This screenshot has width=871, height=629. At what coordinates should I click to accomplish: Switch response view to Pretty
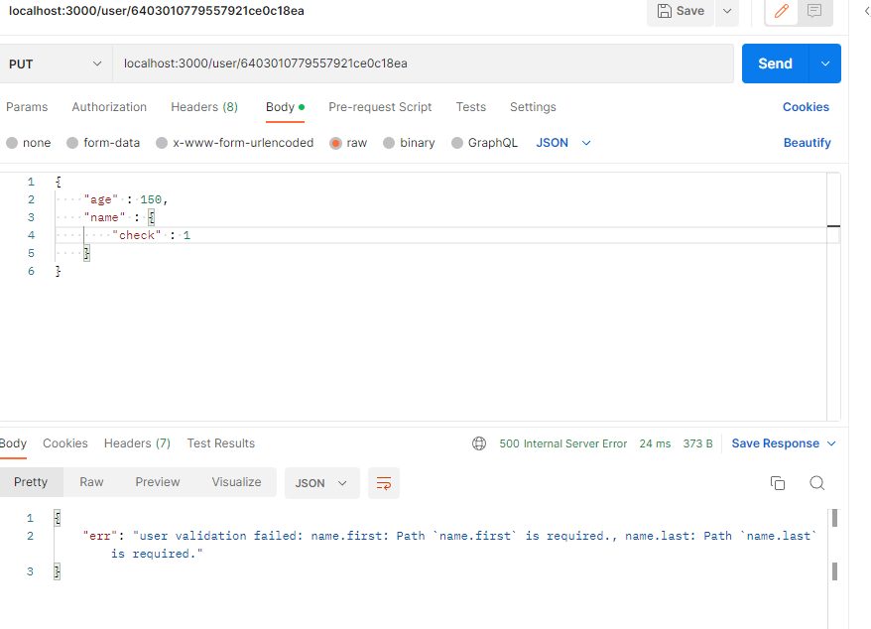coord(31,482)
